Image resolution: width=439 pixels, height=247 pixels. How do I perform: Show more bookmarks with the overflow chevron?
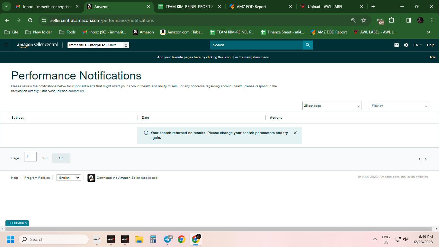428,32
